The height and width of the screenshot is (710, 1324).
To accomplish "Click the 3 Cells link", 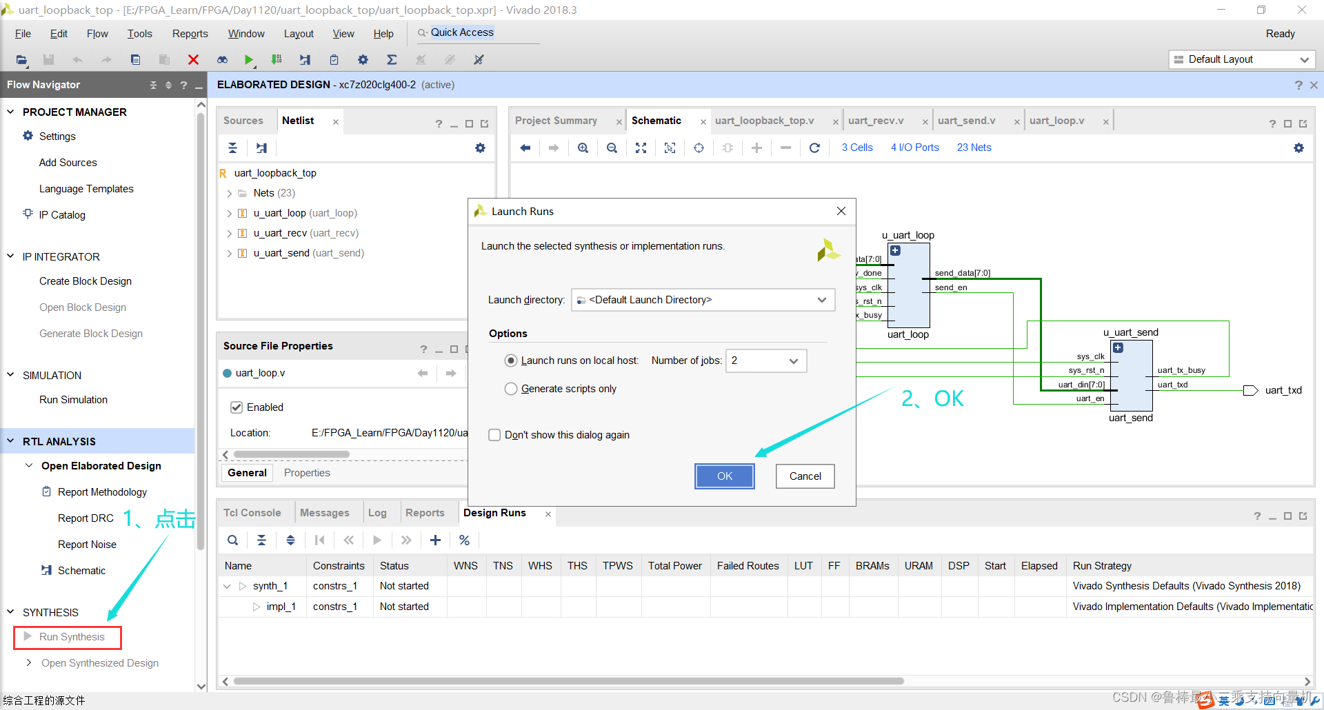I will 857,148.
